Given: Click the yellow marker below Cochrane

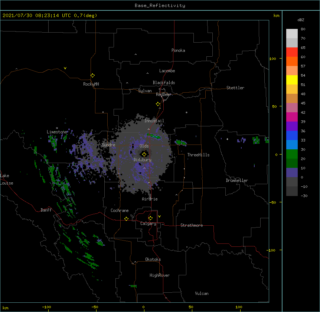Looking at the screenshot, I should click(126, 219).
